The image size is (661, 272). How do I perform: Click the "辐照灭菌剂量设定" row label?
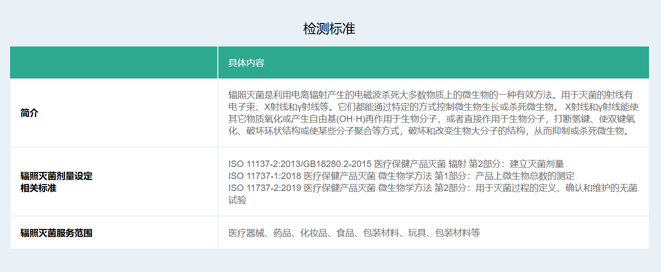tap(56, 176)
